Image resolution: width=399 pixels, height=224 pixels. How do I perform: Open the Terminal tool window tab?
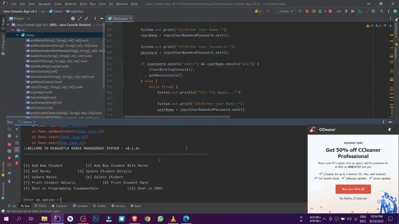pos(80,206)
